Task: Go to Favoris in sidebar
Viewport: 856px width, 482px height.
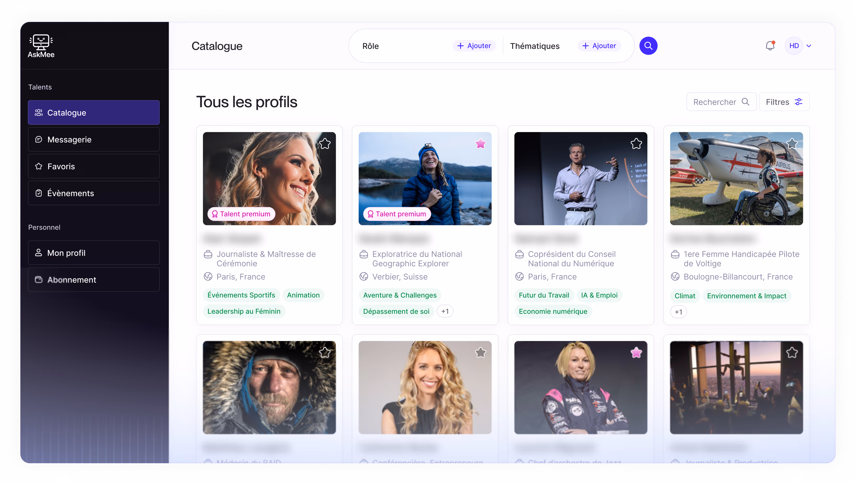Action: (x=94, y=166)
